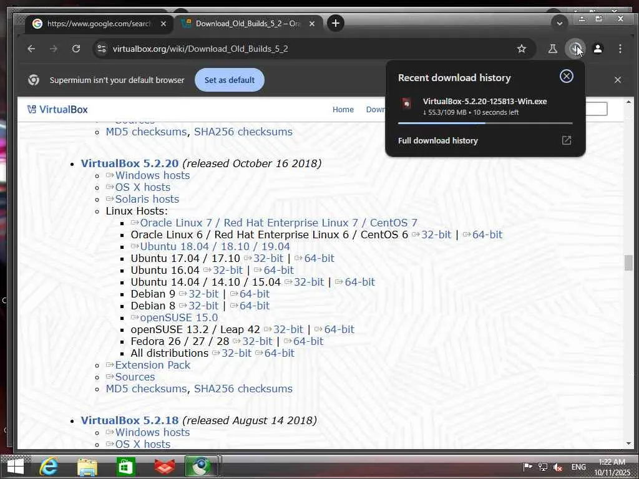This screenshot has height=479, width=639.
Task: Open 5.2.20 SHA256 checksums link
Action: 243,389
